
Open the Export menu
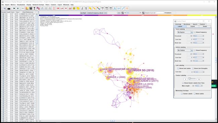[x=60, y=5]
